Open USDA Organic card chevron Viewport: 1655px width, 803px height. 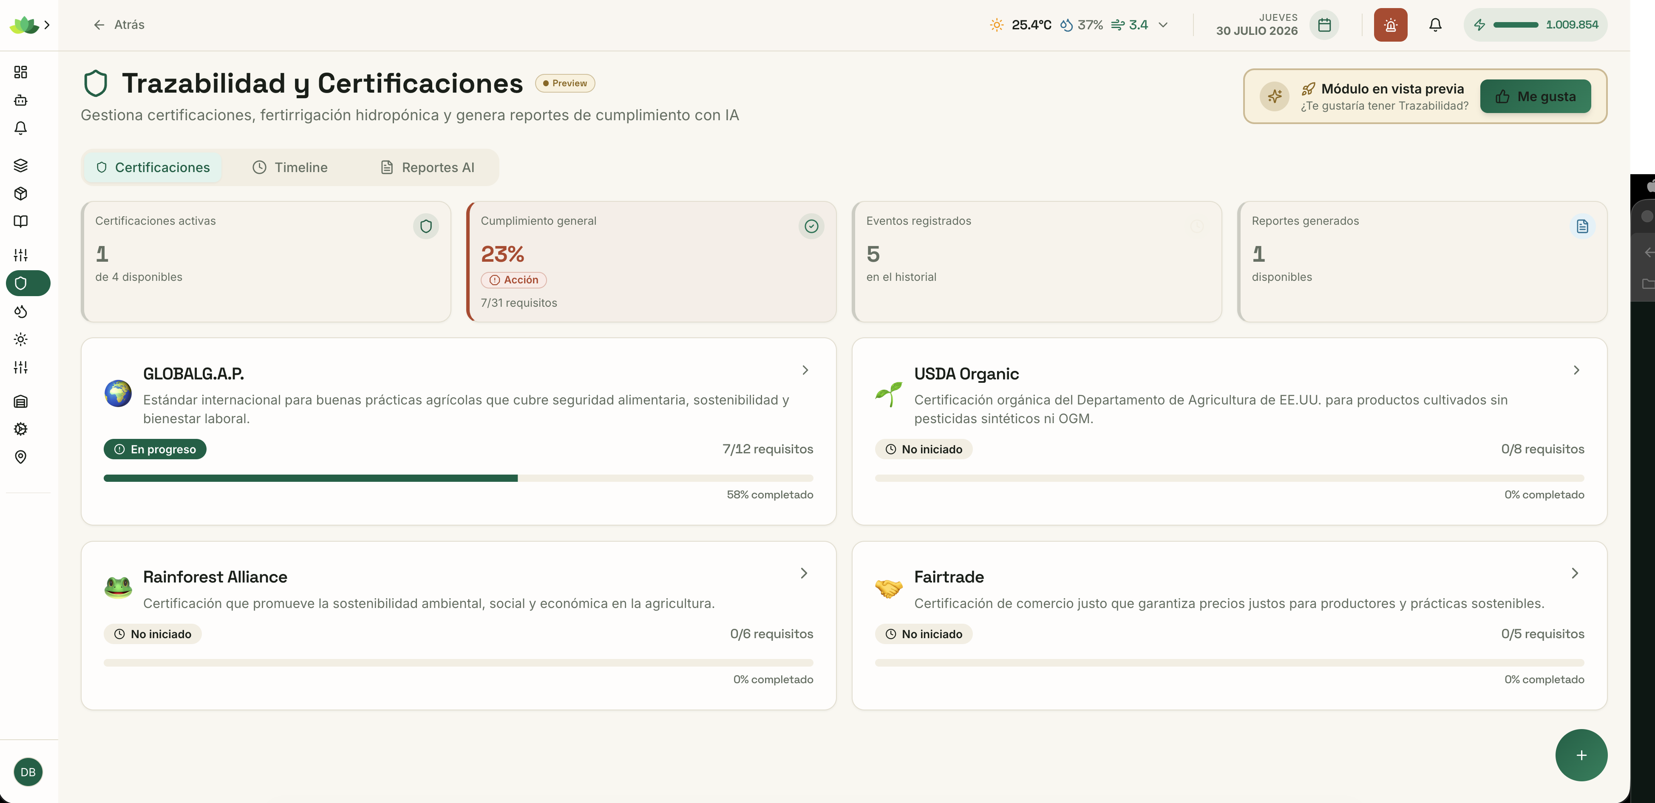[x=1576, y=370]
